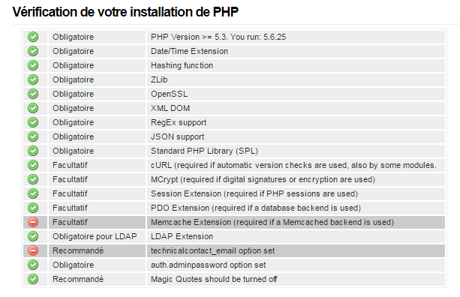This screenshot has height=297, width=460.
Task: Click the green check for JSON support
Action: (33, 136)
